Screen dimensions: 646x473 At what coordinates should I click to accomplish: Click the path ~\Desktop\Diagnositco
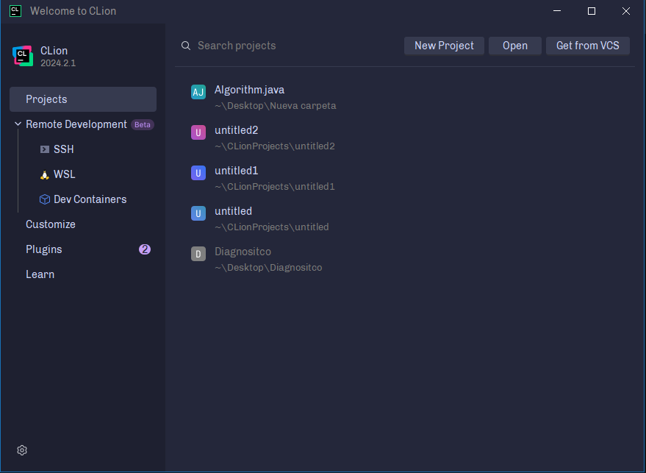(x=268, y=268)
